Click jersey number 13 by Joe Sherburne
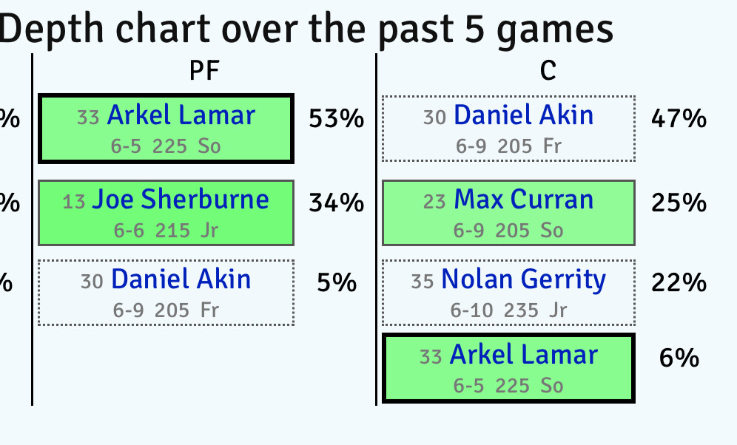The image size is (737, 445). 74,202
